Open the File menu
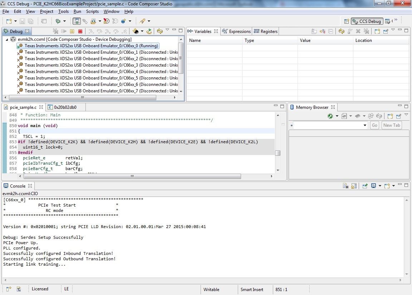Screen dimensions: 412x295 tap(5, 11)
